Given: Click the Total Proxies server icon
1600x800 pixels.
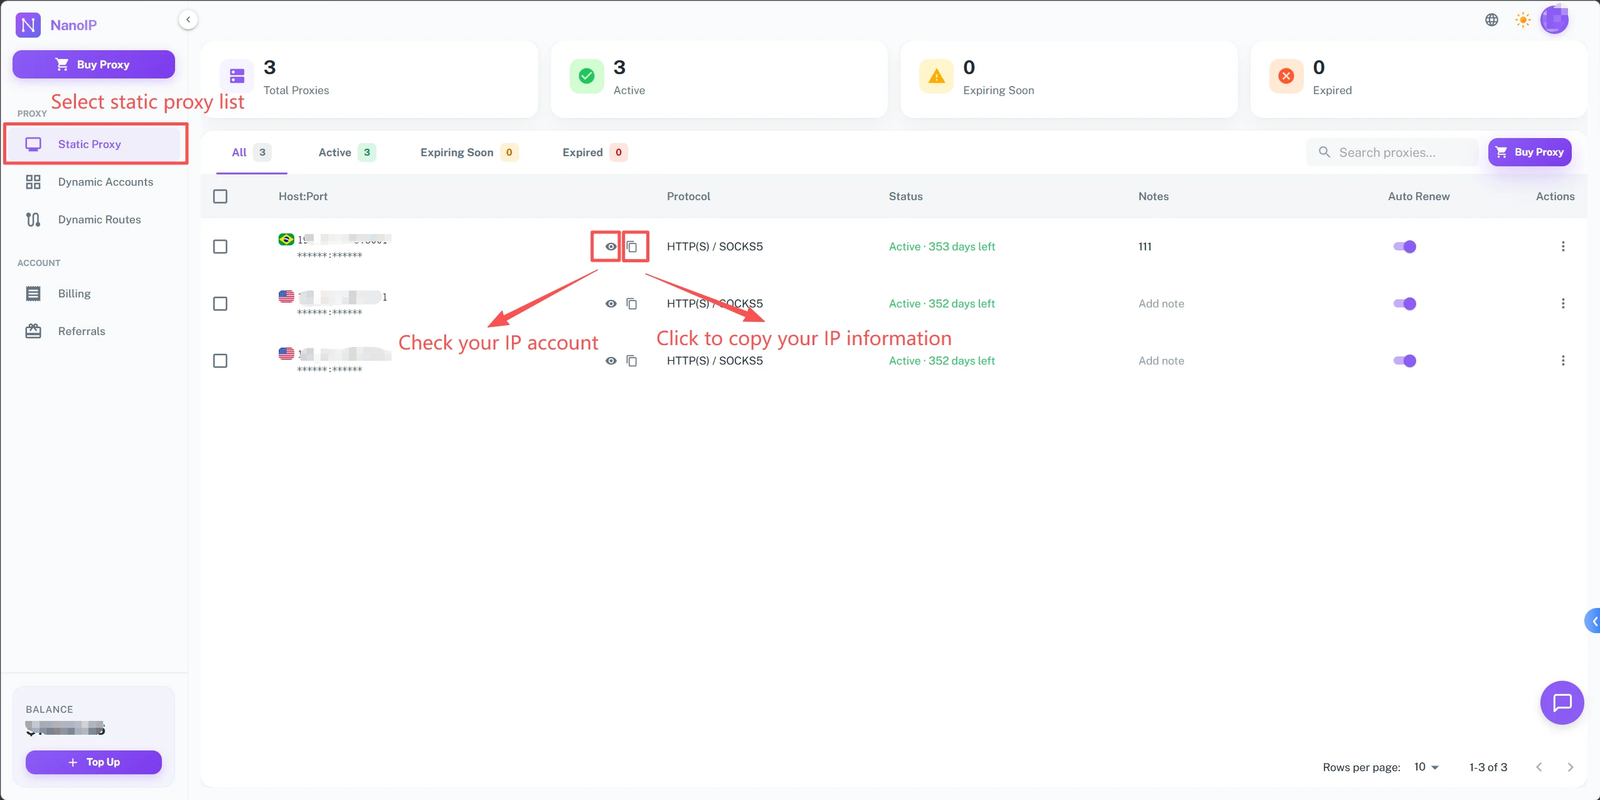Looking at the screenshot, I should [x=237, y=76].
